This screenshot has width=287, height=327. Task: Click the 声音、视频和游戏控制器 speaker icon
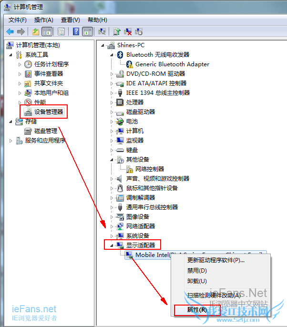(120, 178)
